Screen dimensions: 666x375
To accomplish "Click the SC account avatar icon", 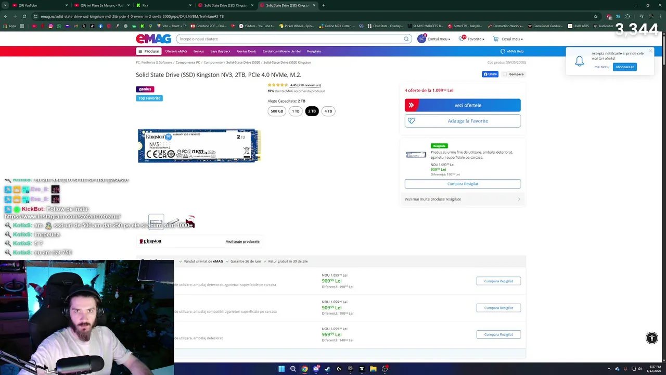I will point(421,39).
